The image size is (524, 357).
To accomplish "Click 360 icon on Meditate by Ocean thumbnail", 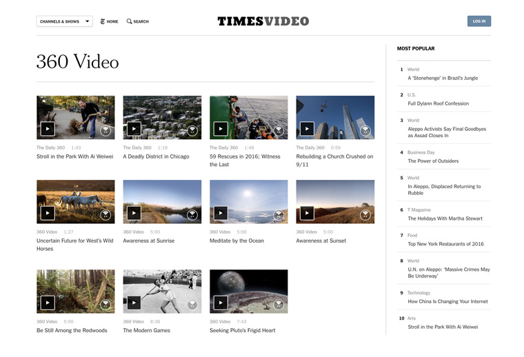I will [x=279, y=215].
